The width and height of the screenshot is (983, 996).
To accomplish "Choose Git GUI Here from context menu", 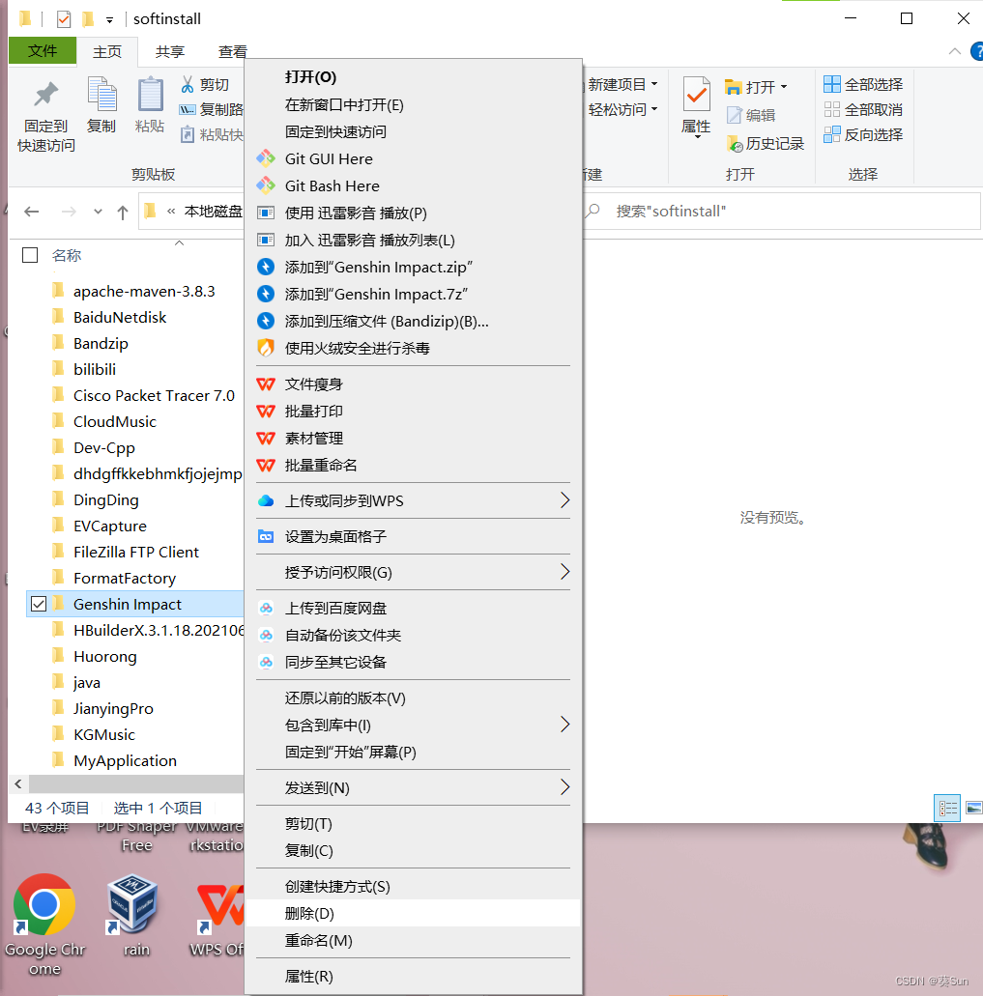I will 413,158.
